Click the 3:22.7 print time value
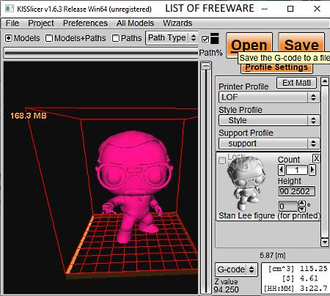The image size is (330, 296). pyautogui.click(x=314, y=289)
